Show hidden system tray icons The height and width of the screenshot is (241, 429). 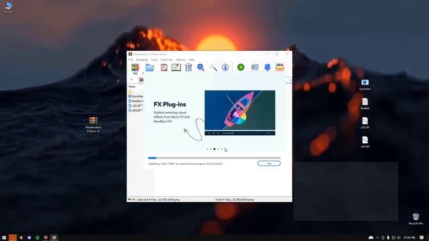point(377,238)
